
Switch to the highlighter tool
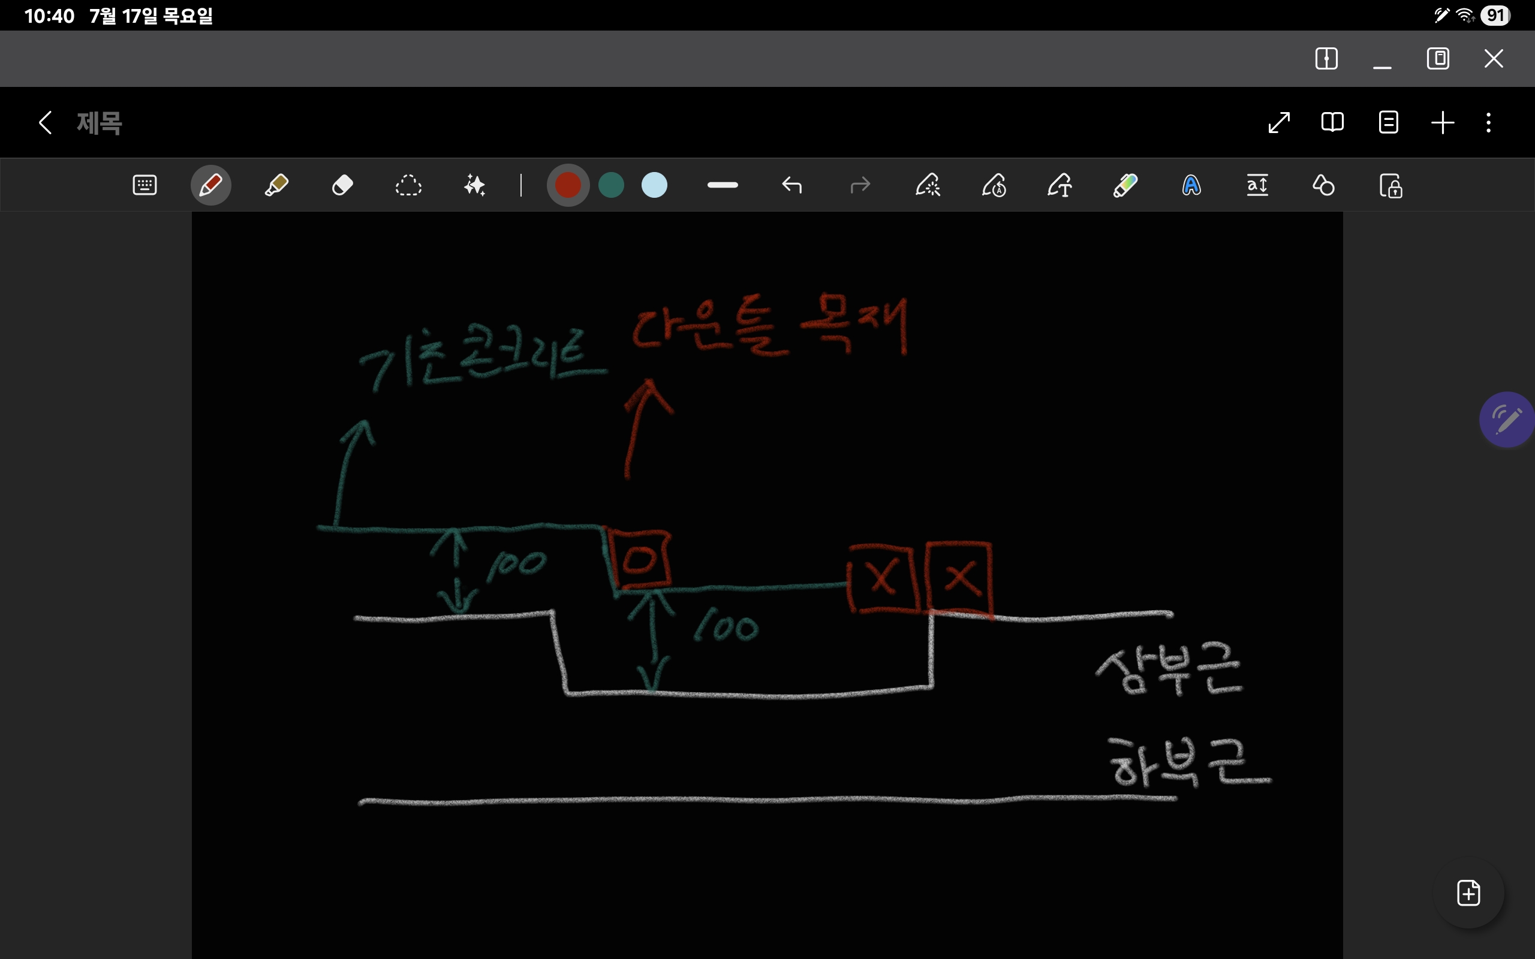pos(276,185)
